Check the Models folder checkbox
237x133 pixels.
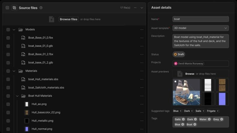tap(8, 30)
